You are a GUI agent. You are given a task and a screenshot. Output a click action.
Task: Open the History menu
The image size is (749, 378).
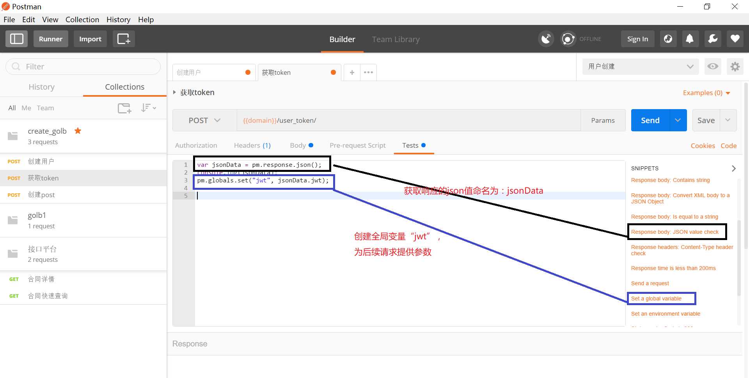click(118, 19)
